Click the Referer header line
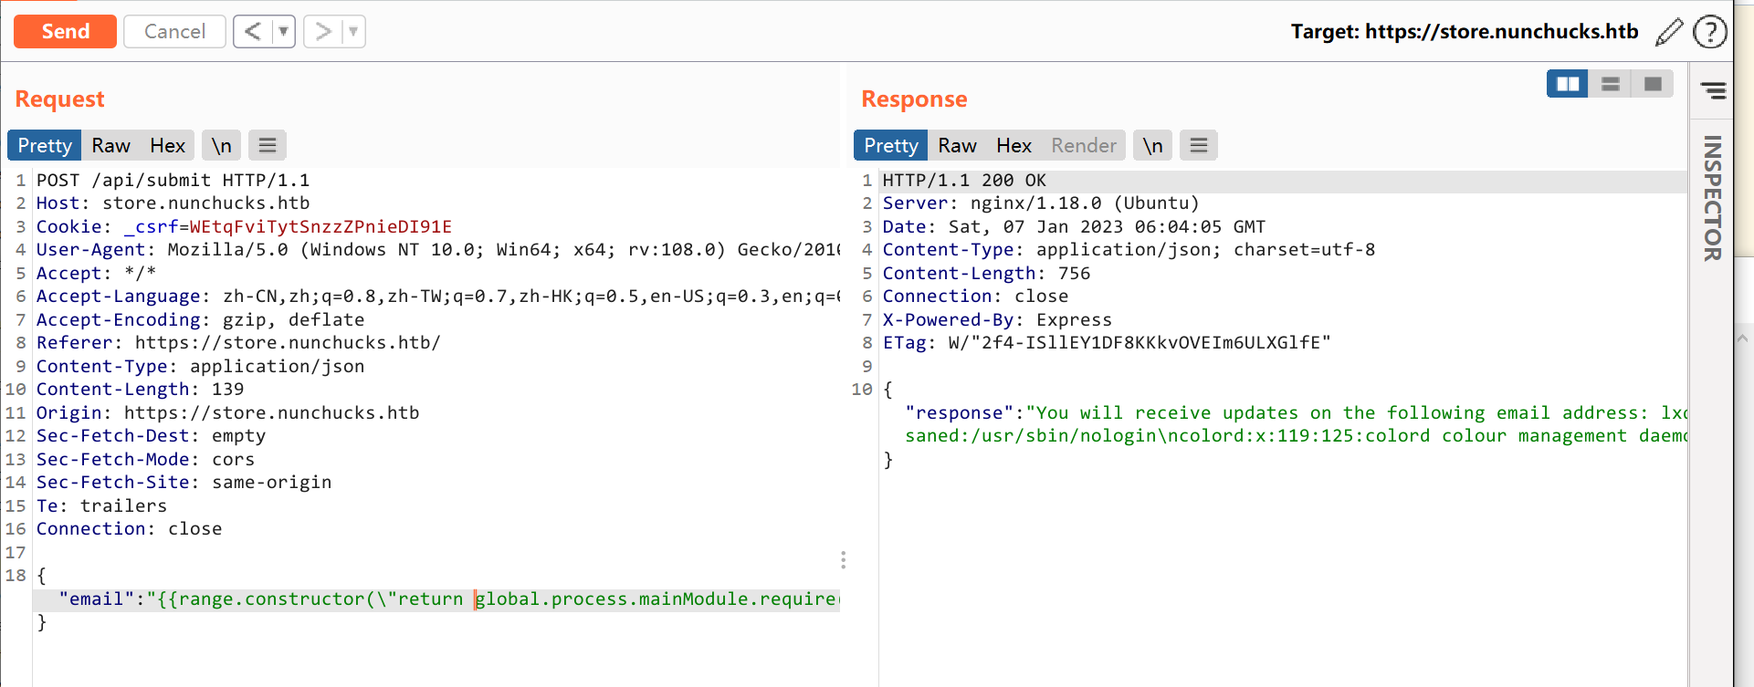The height and width of the screenshot is (687, 1754). click(238, 342)
